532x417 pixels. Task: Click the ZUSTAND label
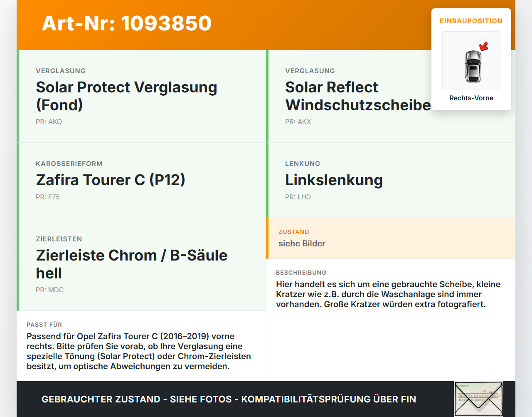click(294, 232)
